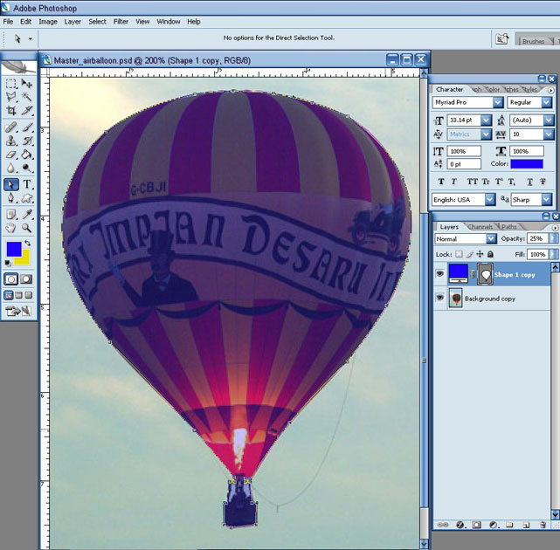The height and width of the screenshot is (550, 560).
Task: Switch to Standard Mode editing
Action: click(x=10, y=279)
